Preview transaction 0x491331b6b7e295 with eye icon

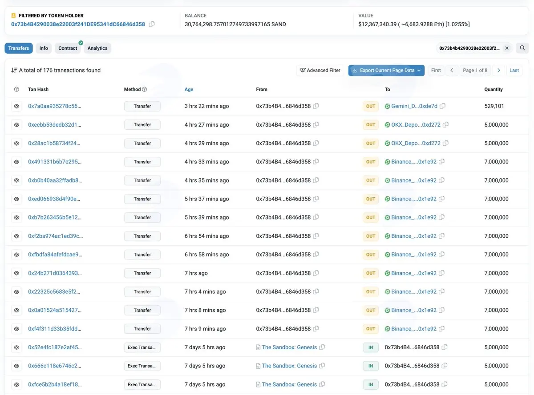point(16,162)
